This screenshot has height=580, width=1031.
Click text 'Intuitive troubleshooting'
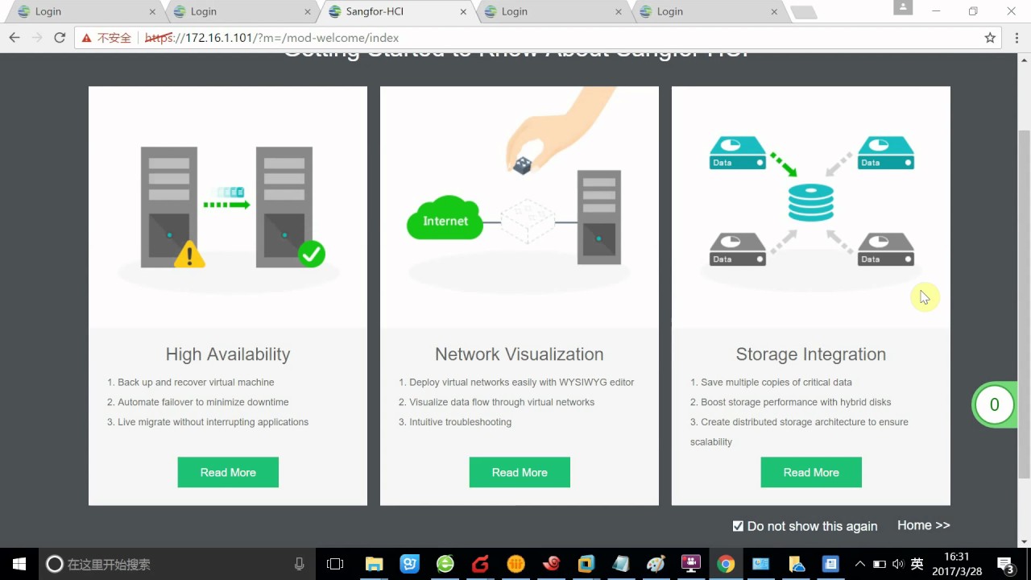[460, 422]
